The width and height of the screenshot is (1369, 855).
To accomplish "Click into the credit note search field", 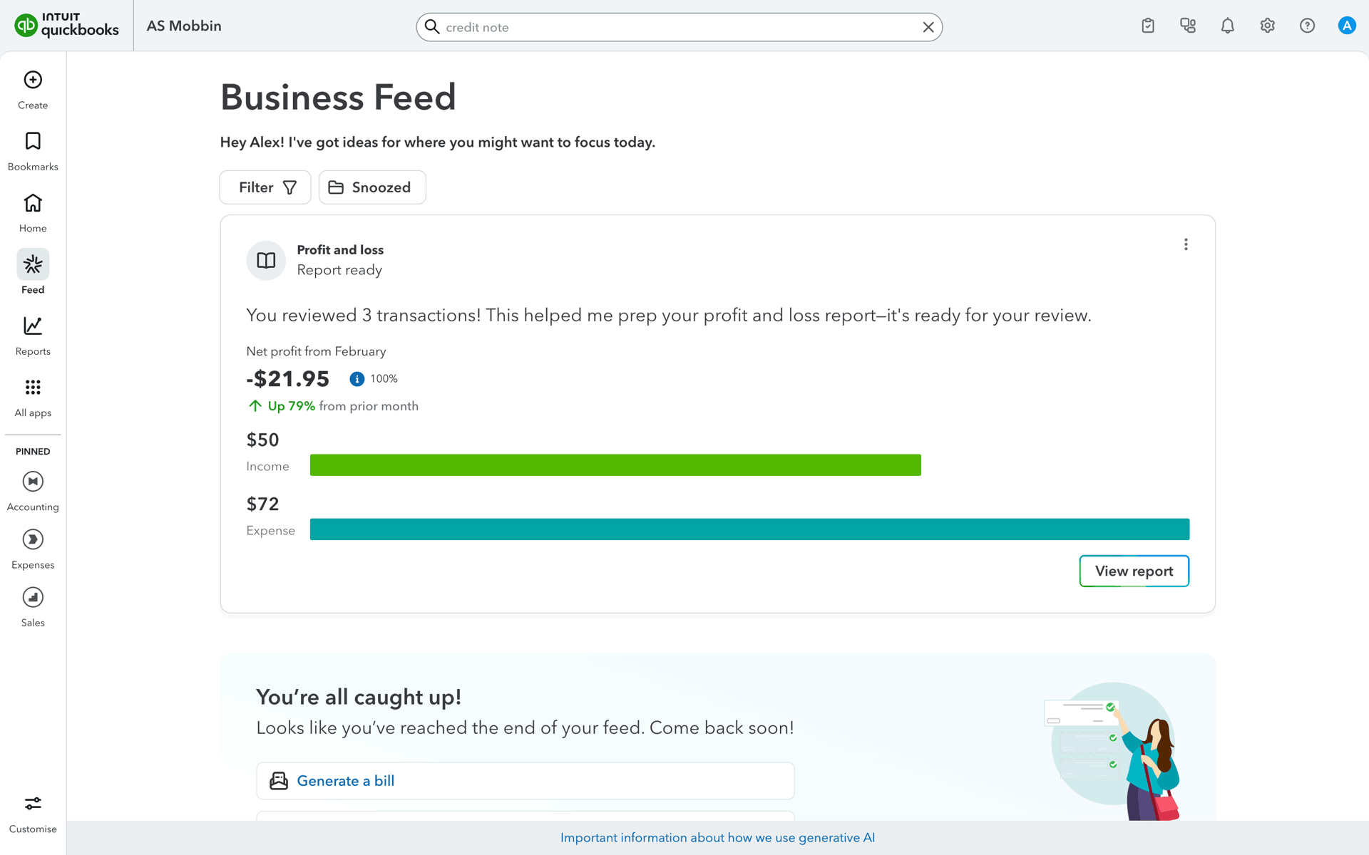I will pyautogui.click(x=680, y=27).
